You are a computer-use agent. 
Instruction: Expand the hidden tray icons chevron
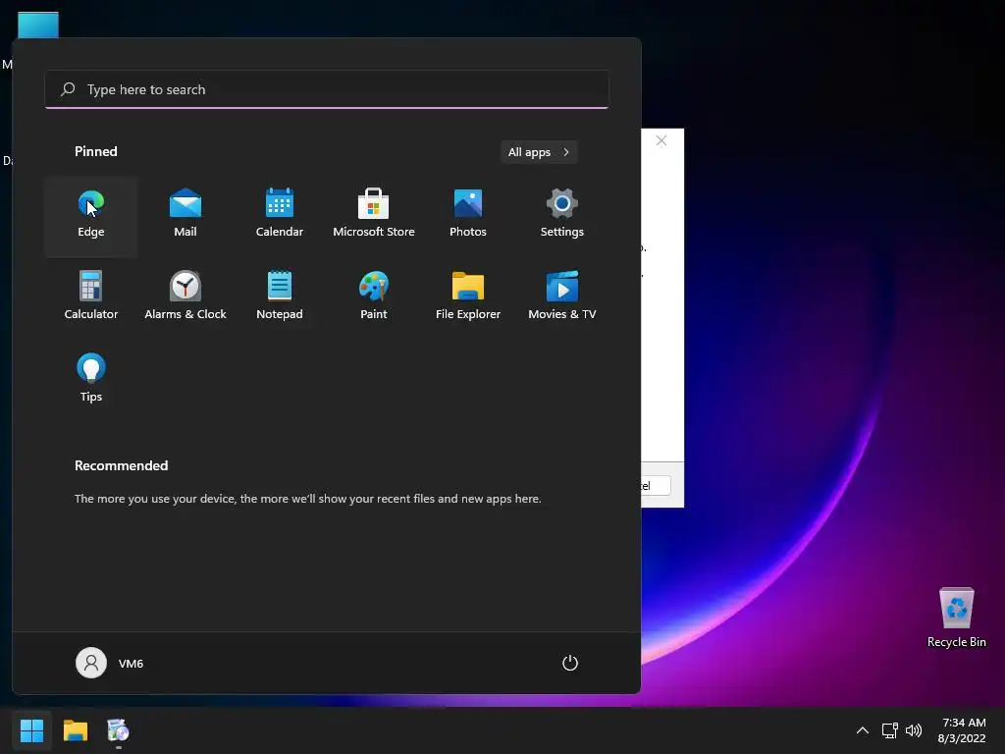tap(863, 730)
